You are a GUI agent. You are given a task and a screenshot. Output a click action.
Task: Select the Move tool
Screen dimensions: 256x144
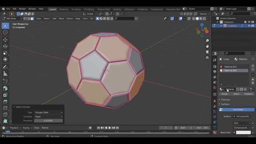click(5, 40)
